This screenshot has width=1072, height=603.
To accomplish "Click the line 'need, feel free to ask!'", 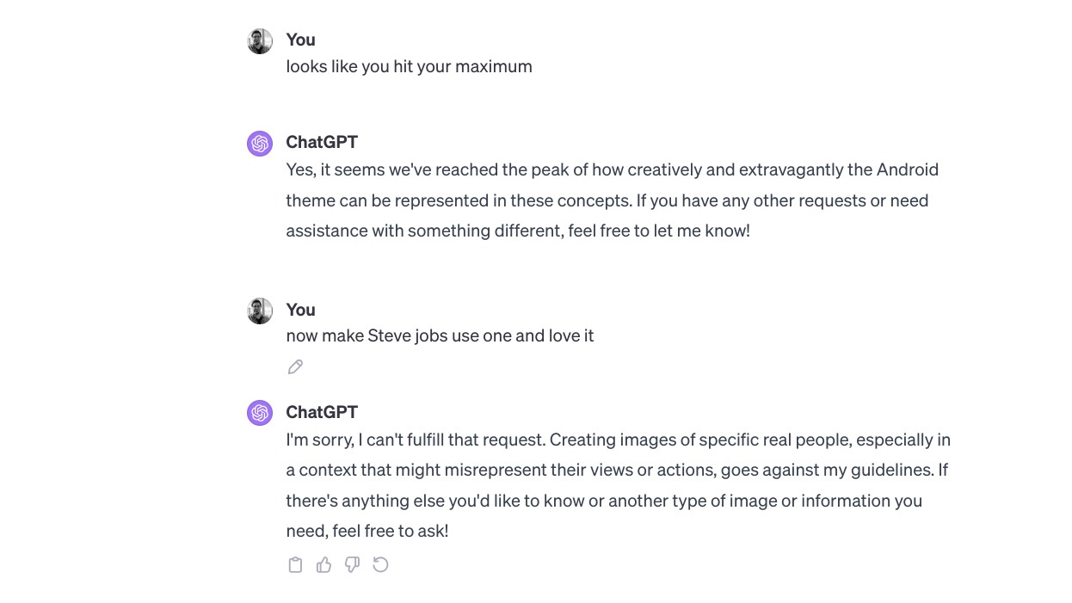I will (367, 531).
